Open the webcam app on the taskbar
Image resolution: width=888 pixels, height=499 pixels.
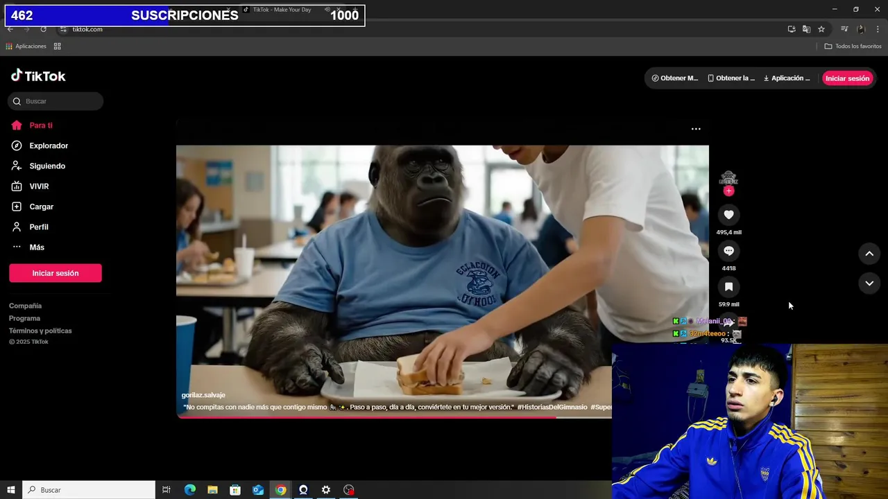[303, 490]
